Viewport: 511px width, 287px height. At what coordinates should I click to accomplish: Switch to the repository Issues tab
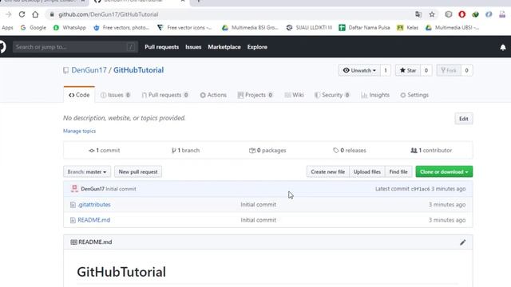(115, 95)
